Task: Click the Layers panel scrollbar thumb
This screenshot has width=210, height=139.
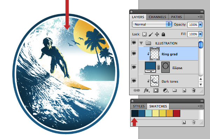Action: click(x=201, y=45)
